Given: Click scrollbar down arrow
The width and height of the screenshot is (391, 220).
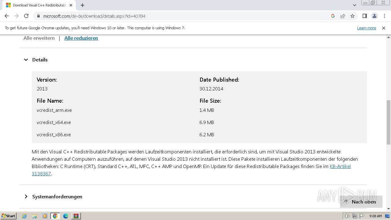Looking at the screenshot, I should pyautogui.click(x=389, y=209).
